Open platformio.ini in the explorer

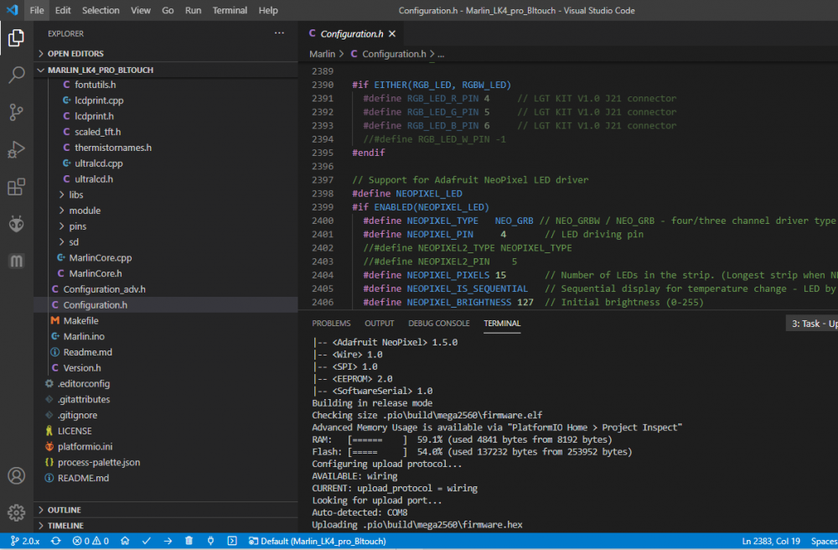[x=85, y=446]
